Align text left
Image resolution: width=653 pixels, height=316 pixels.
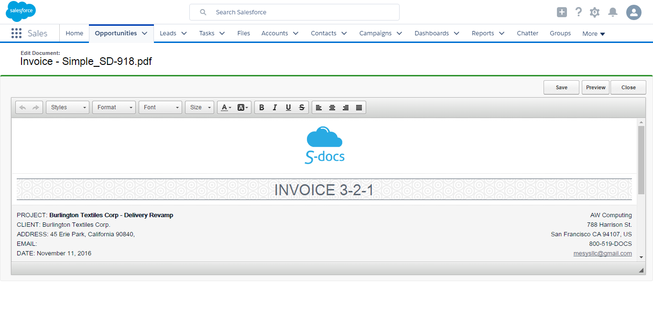pyautogui.click(x=319, y=107)
